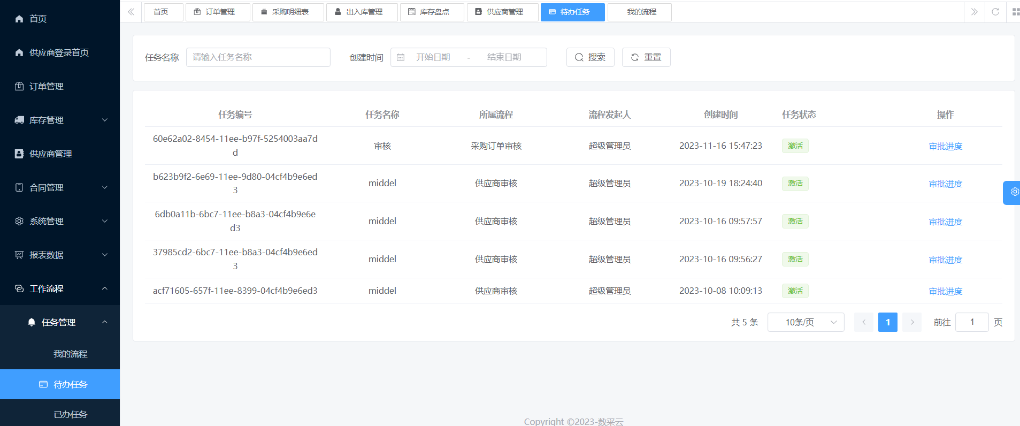Click the 待办任务 sidebar menu icon
Image resolution: width=1020 pixels, height=426 pixels.
tap(43, 384)
